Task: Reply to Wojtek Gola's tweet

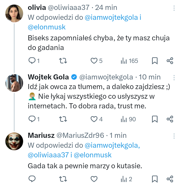Action: click(32, 119)
